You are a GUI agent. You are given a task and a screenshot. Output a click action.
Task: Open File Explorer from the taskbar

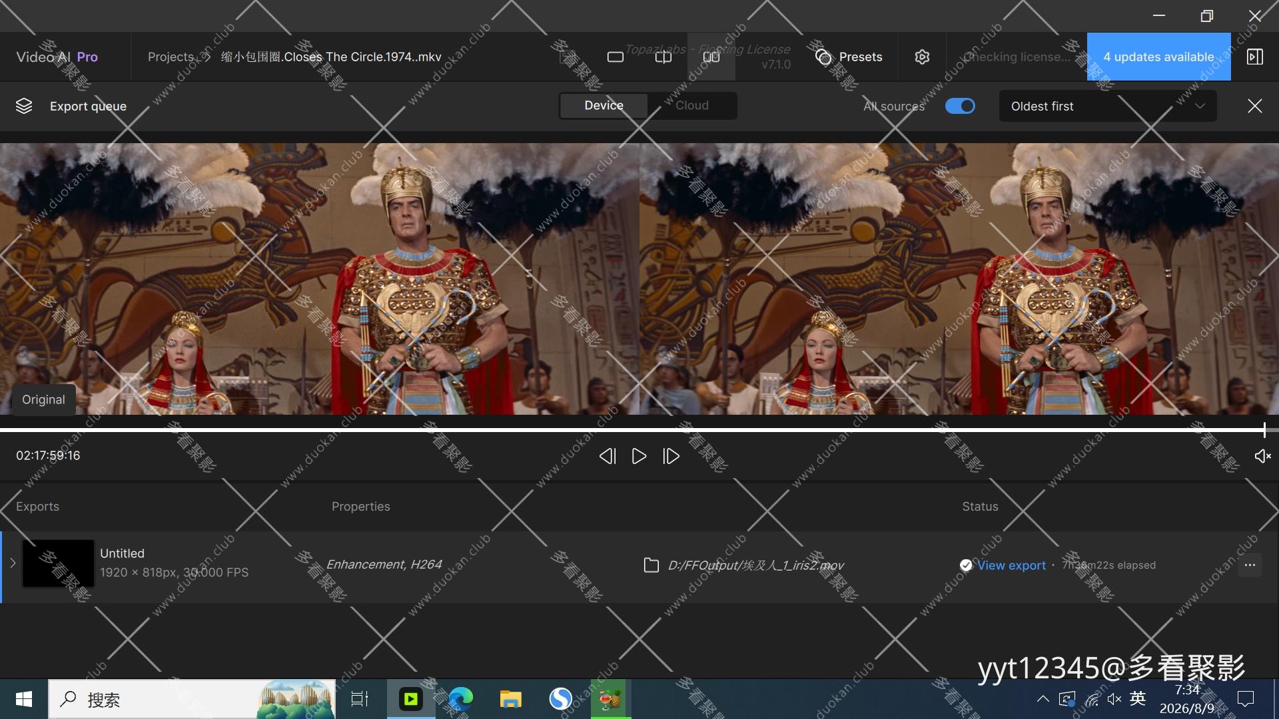[x=510, y=699]
